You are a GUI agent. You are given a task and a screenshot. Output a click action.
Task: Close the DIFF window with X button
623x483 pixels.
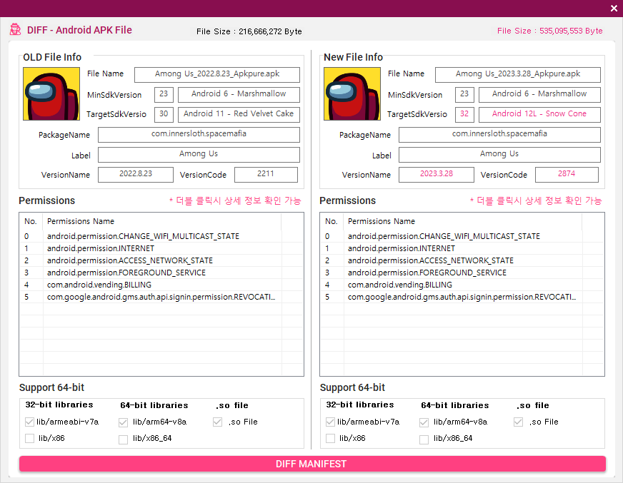pos(614,9)
